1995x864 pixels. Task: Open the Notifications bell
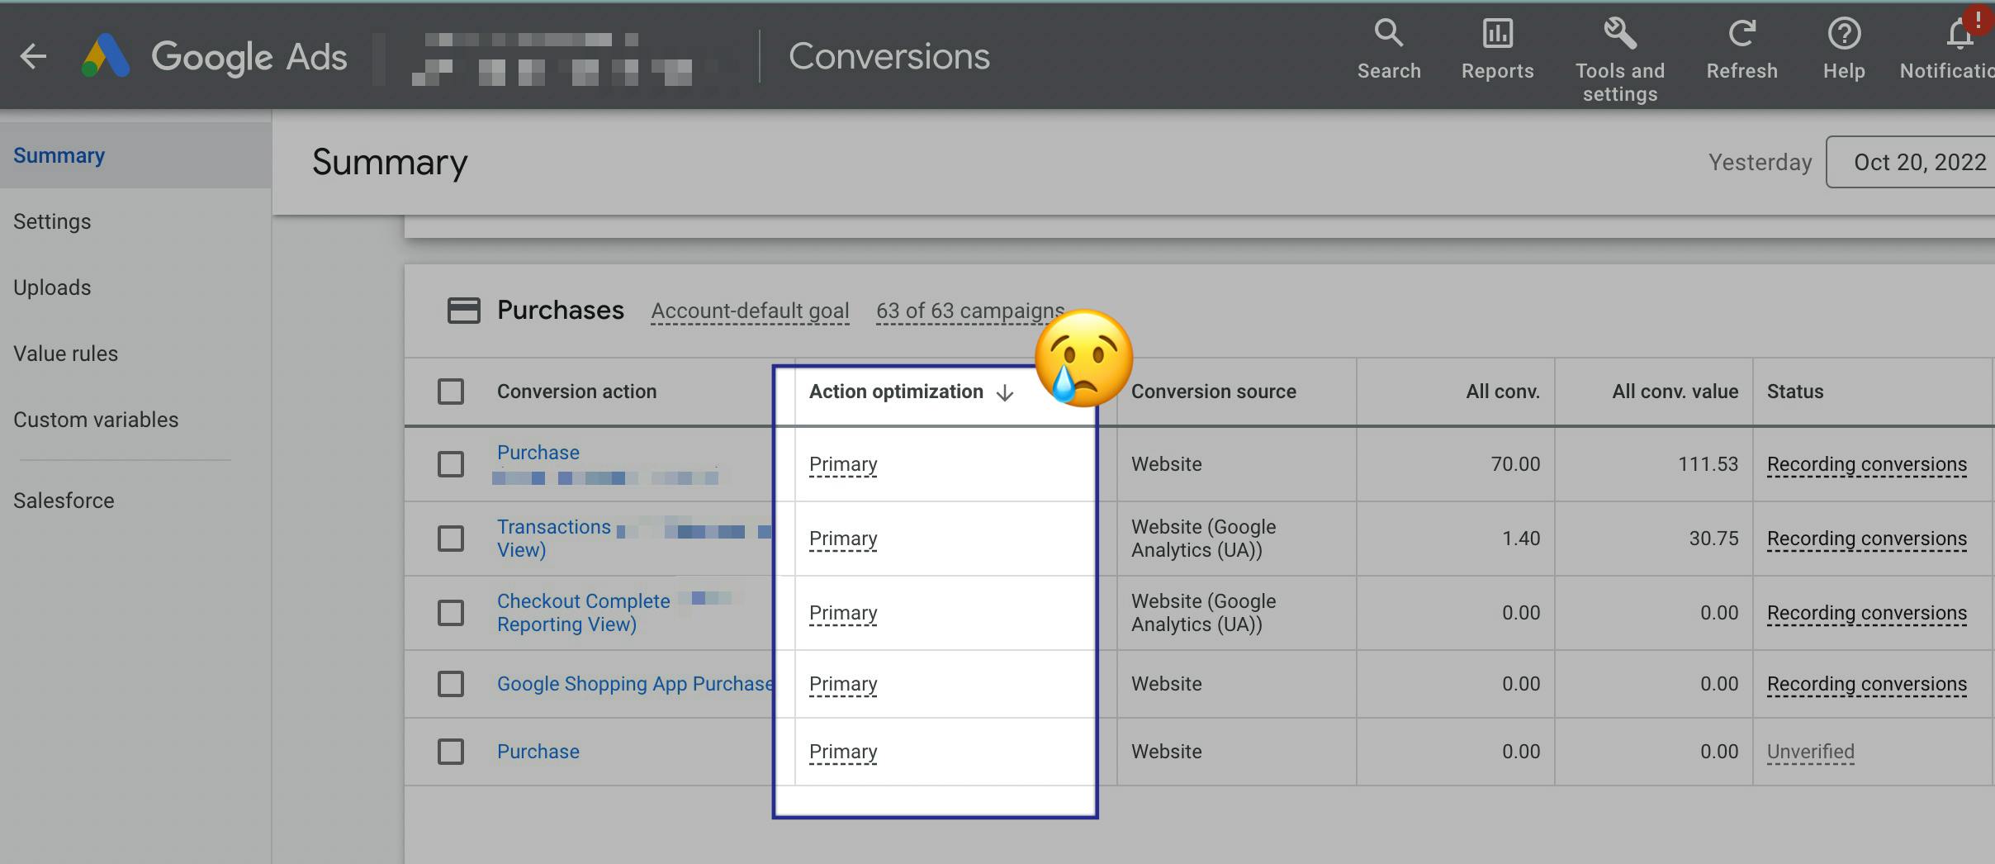pyautogui.click(x=1960, y=36)
